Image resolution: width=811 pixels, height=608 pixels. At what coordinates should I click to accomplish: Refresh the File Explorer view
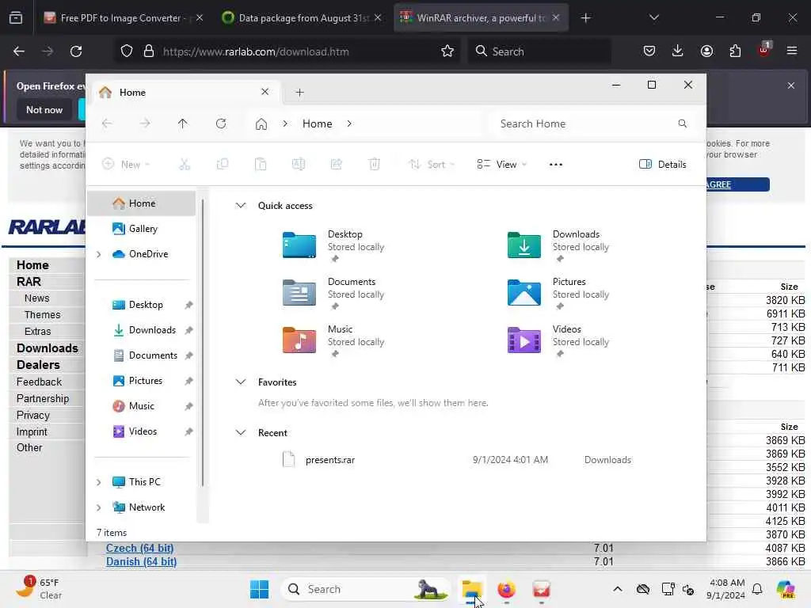pyautogui.click(x=221, y=123)
